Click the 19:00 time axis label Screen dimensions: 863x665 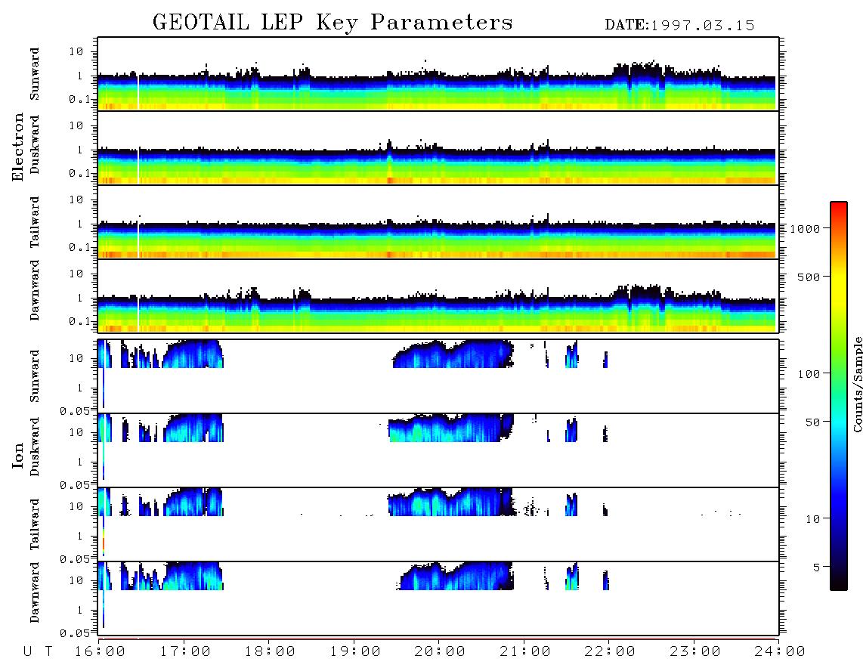click(x=355, y=652)
